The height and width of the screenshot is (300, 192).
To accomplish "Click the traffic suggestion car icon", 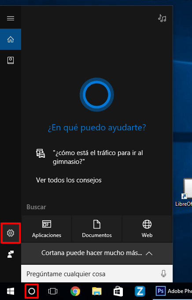I will [41, 153].
